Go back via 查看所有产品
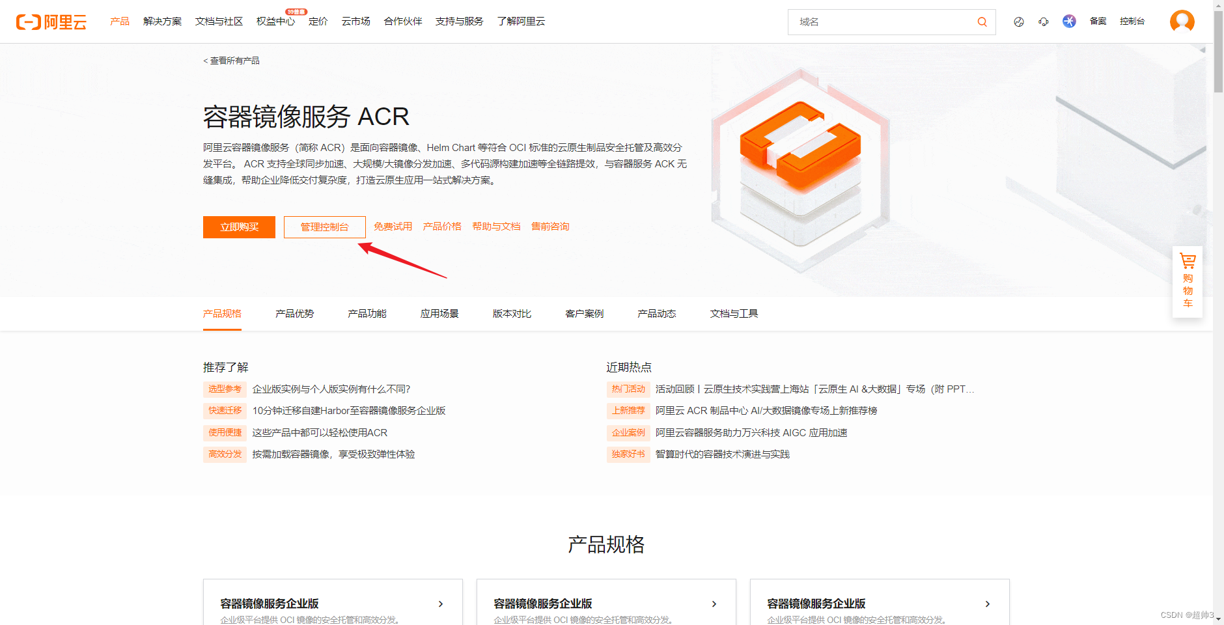Screen dimensions: 1224x625 pyautogui.click(x=231, y=61)
